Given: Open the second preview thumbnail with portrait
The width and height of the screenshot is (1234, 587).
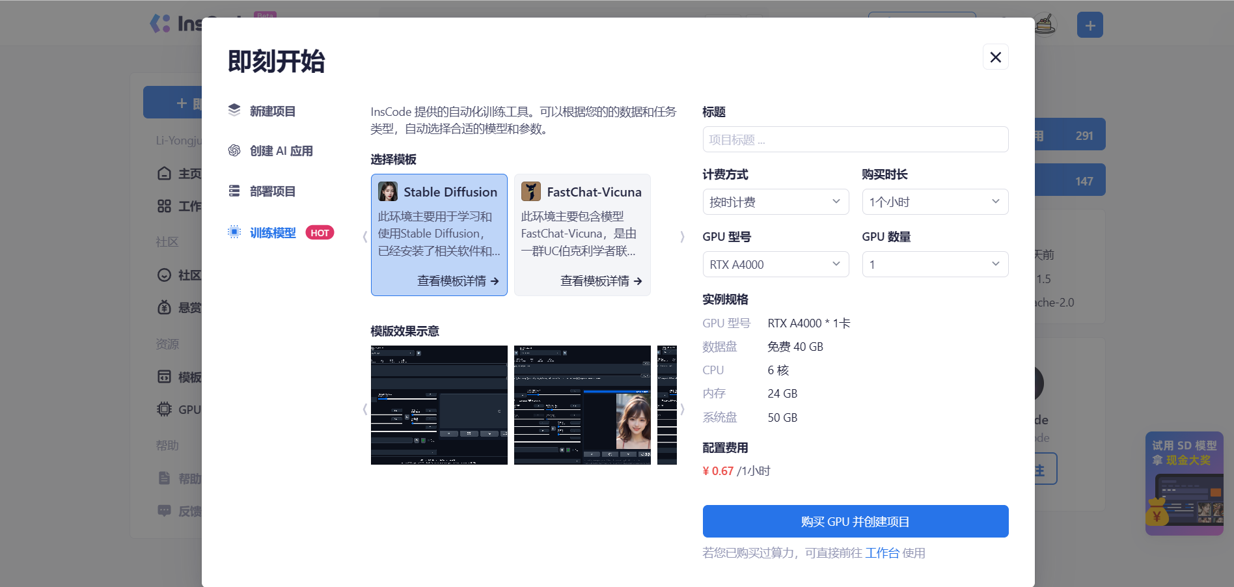Looking at the screenshot, I should click(583, 405).
